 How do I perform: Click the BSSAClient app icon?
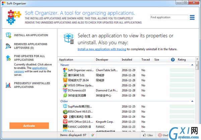pos(65,112)
